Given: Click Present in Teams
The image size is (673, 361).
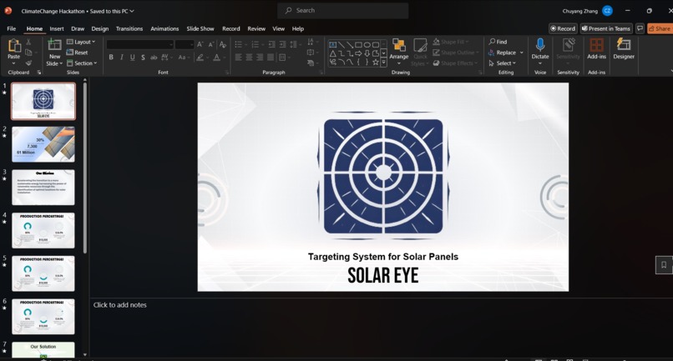Looking at the screenshot, I should pos(606,28).
